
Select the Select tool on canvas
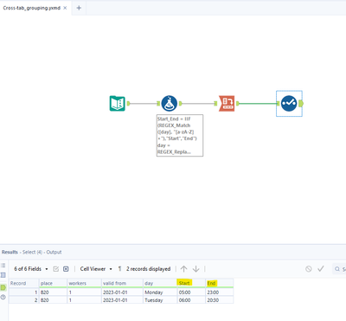289,103
